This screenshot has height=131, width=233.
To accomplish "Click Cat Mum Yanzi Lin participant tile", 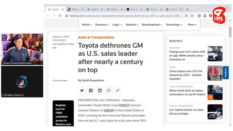I will click(22, 82).
